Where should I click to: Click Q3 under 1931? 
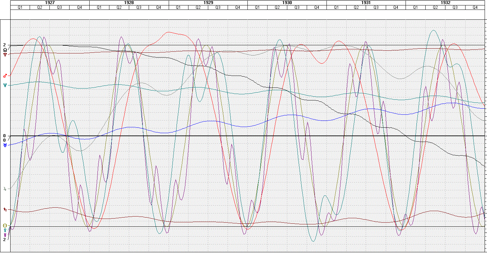(x=376, y=7)
